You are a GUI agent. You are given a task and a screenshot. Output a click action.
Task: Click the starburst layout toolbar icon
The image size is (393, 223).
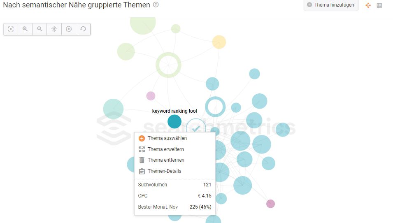coord(54,29)
